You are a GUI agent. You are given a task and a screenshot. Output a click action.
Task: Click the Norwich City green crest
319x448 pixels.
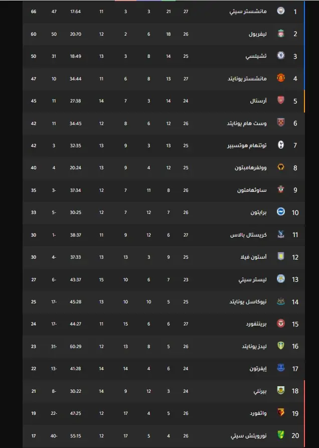coord(281,435)
